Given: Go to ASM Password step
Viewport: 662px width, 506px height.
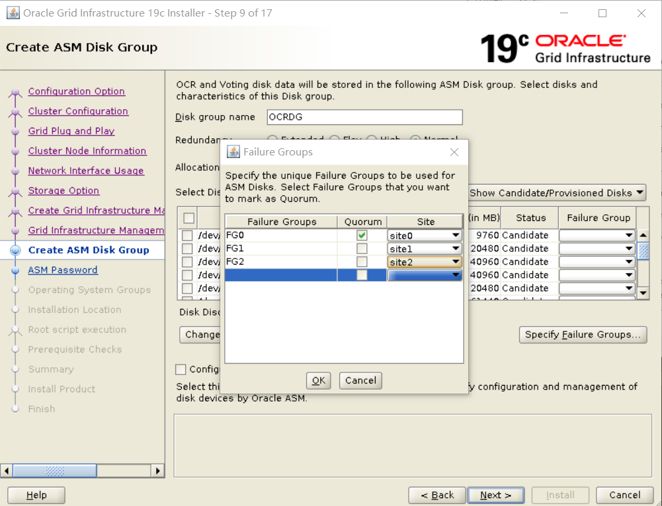Looking at the screenshot, I should tap(62, 270).
